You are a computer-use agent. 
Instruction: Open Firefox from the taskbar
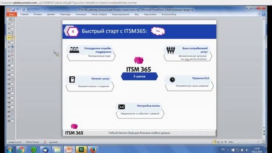pos(93,150)
